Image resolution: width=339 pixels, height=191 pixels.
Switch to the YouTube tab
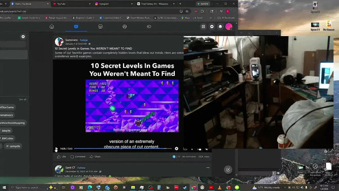[x=72, y=4]
